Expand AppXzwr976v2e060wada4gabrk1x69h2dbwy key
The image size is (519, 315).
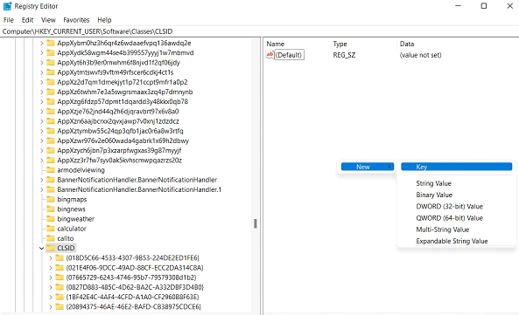click(x=41, y=140)
